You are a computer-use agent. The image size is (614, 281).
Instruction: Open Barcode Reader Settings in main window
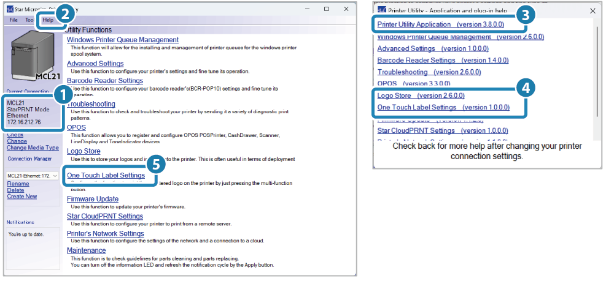pos(105,81)
